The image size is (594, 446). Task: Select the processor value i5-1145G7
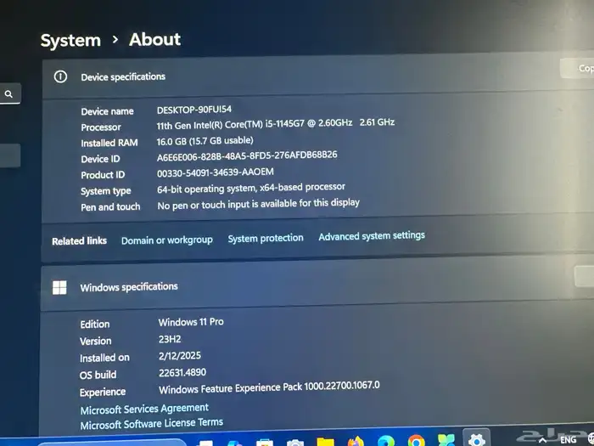[276, 124]
